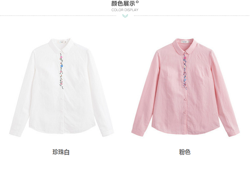Open the white shirt product image
Screen dimensions: 250x176
tap(61, 87)
